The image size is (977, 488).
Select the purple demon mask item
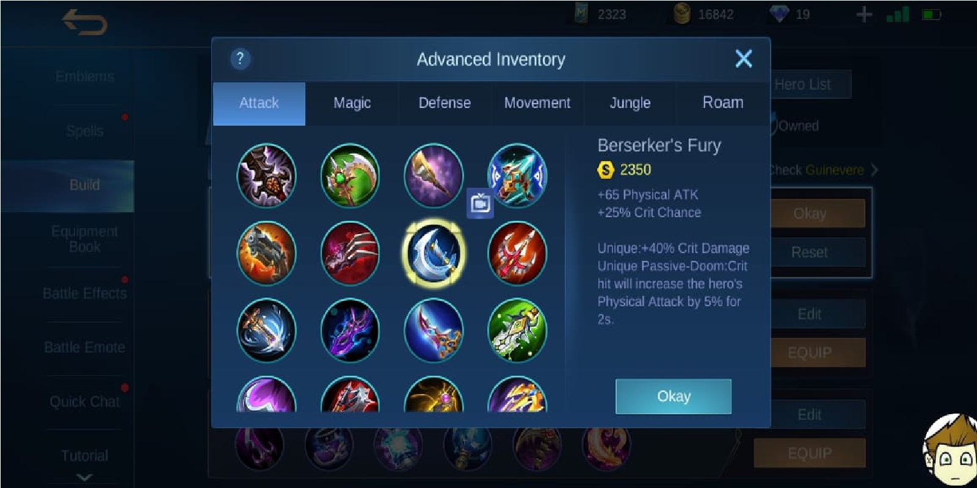pyautogui.click(x=350, y=330)
